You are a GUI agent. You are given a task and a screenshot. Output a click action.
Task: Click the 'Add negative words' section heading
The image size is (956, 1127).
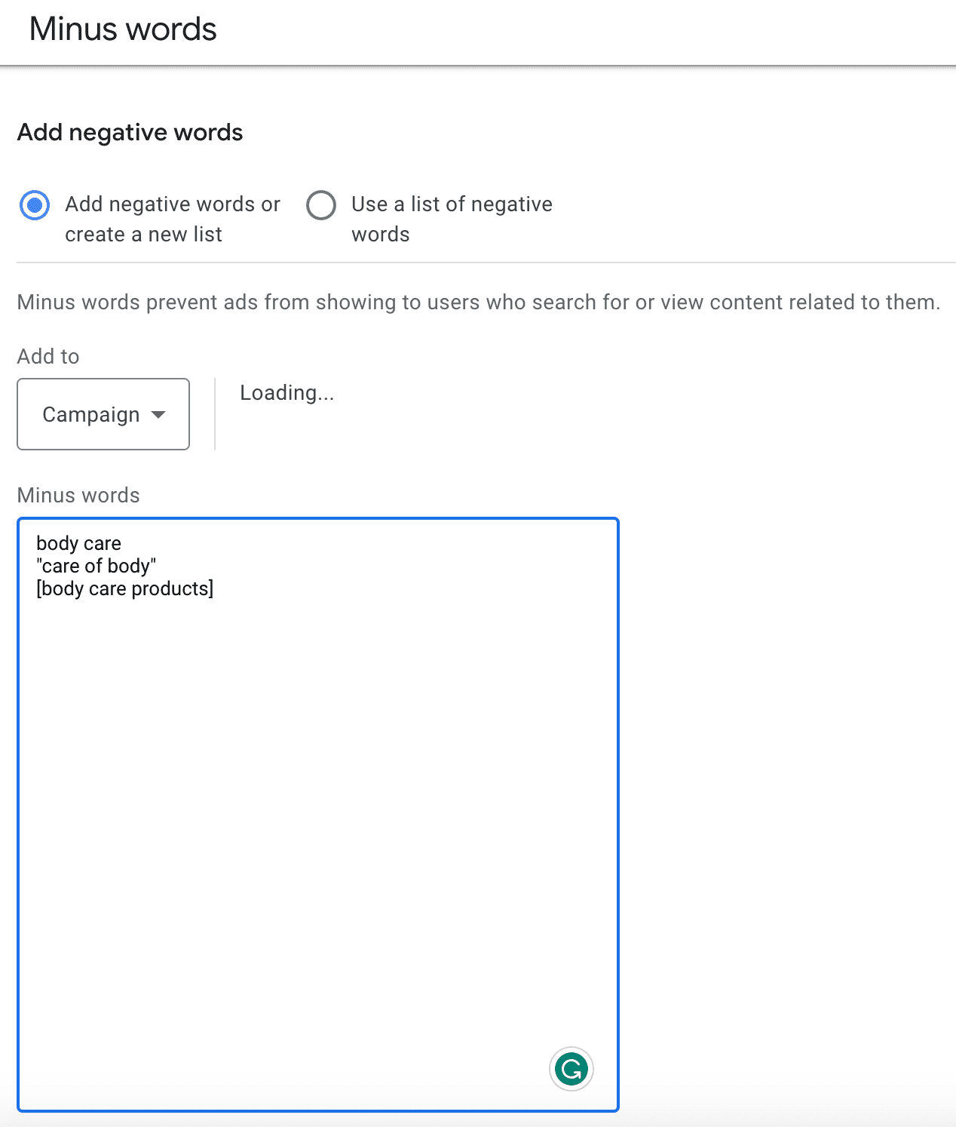(x=129, y=132)
